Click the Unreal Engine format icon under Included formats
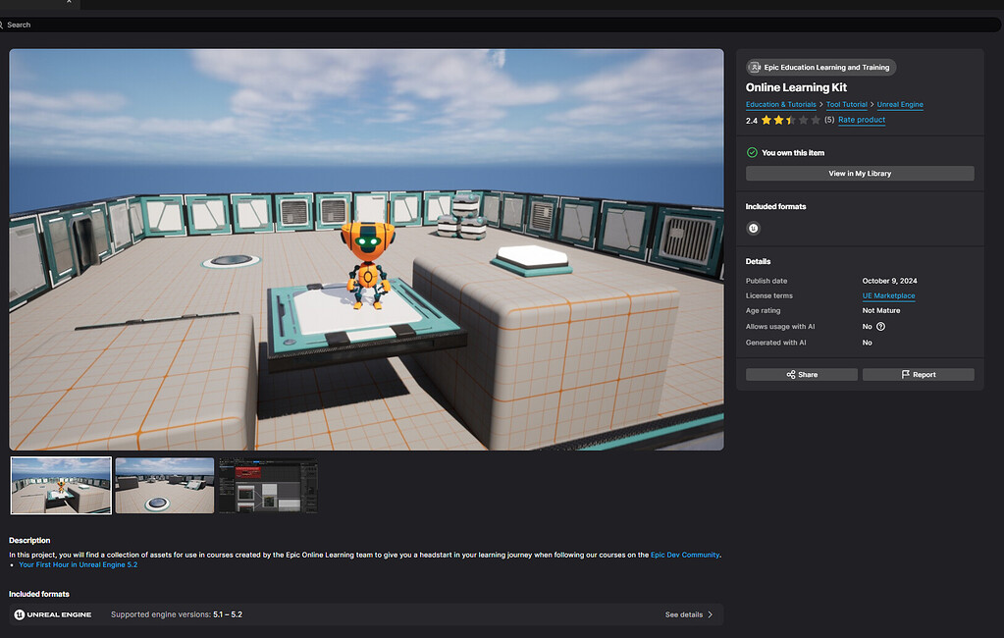The width and height of the screenshot is (1004, 638). coord(753,228)
